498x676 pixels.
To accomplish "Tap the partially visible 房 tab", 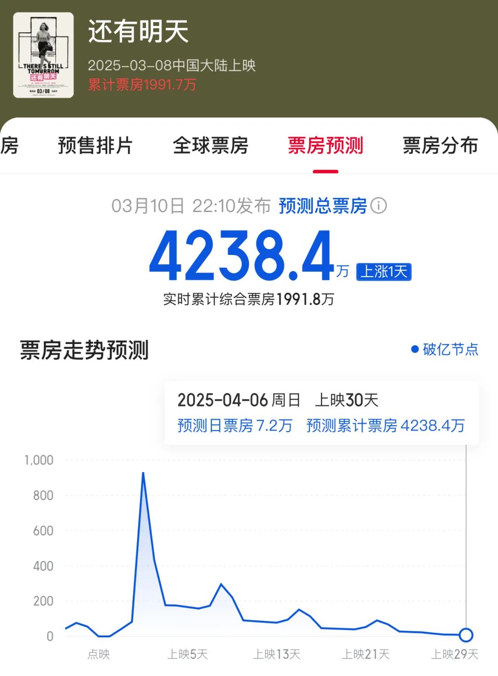I will 9,146.
